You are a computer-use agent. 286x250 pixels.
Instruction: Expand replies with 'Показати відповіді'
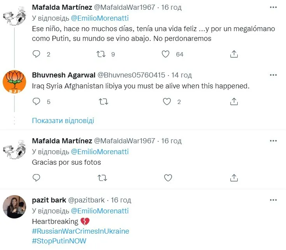pos(63,120)
